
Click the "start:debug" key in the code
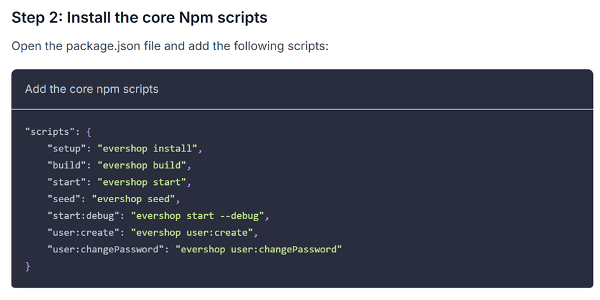[83, 215]
